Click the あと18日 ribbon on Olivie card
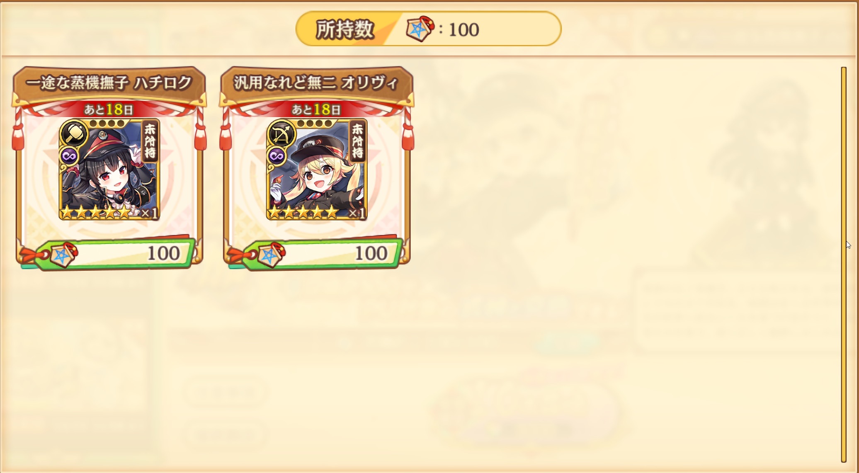The image size is (859, 473). pyautogui.click(x=316, y=109)
